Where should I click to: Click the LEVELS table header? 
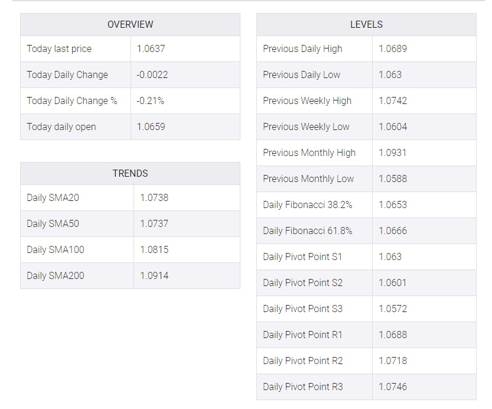click(366, 24)
